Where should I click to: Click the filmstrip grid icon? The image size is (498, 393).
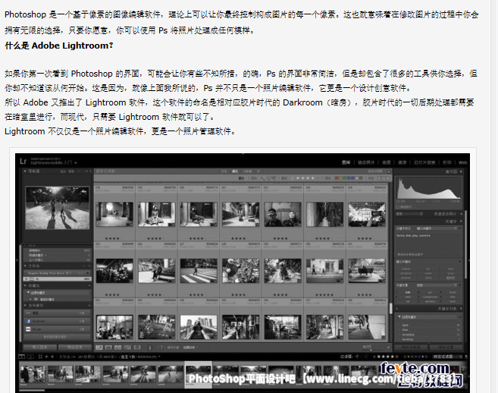pyautogui.click(x=40, y=357)
